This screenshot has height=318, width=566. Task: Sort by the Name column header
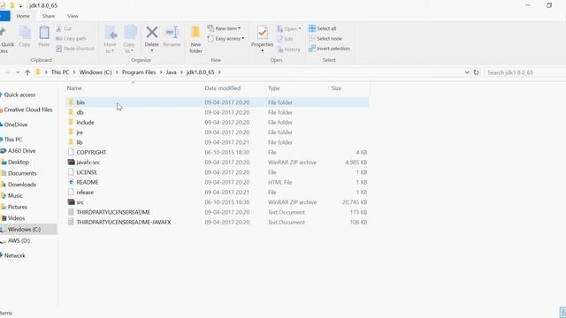point(74,88)
